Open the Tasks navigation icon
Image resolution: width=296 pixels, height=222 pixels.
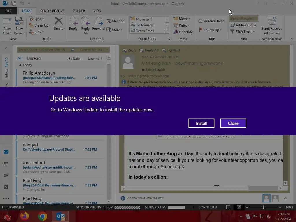6,187
